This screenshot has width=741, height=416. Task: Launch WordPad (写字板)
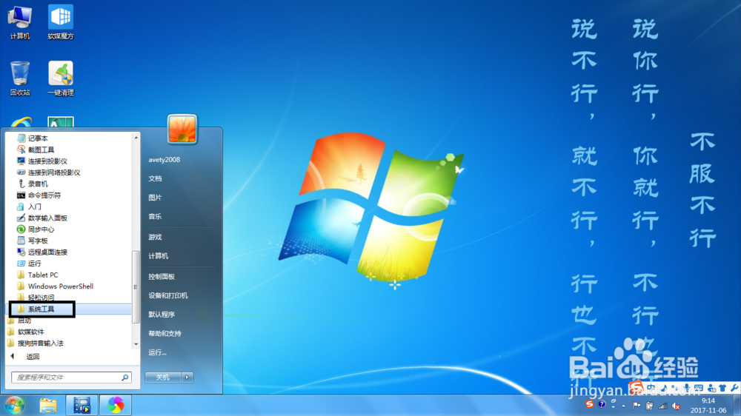(32, 241)
